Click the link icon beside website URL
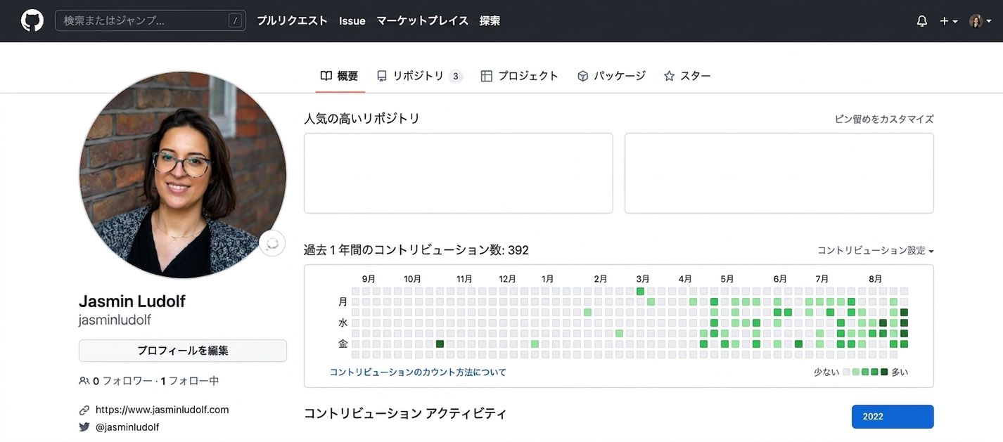The width and height of the screenshot is (1003, 442). coord(84,410)
